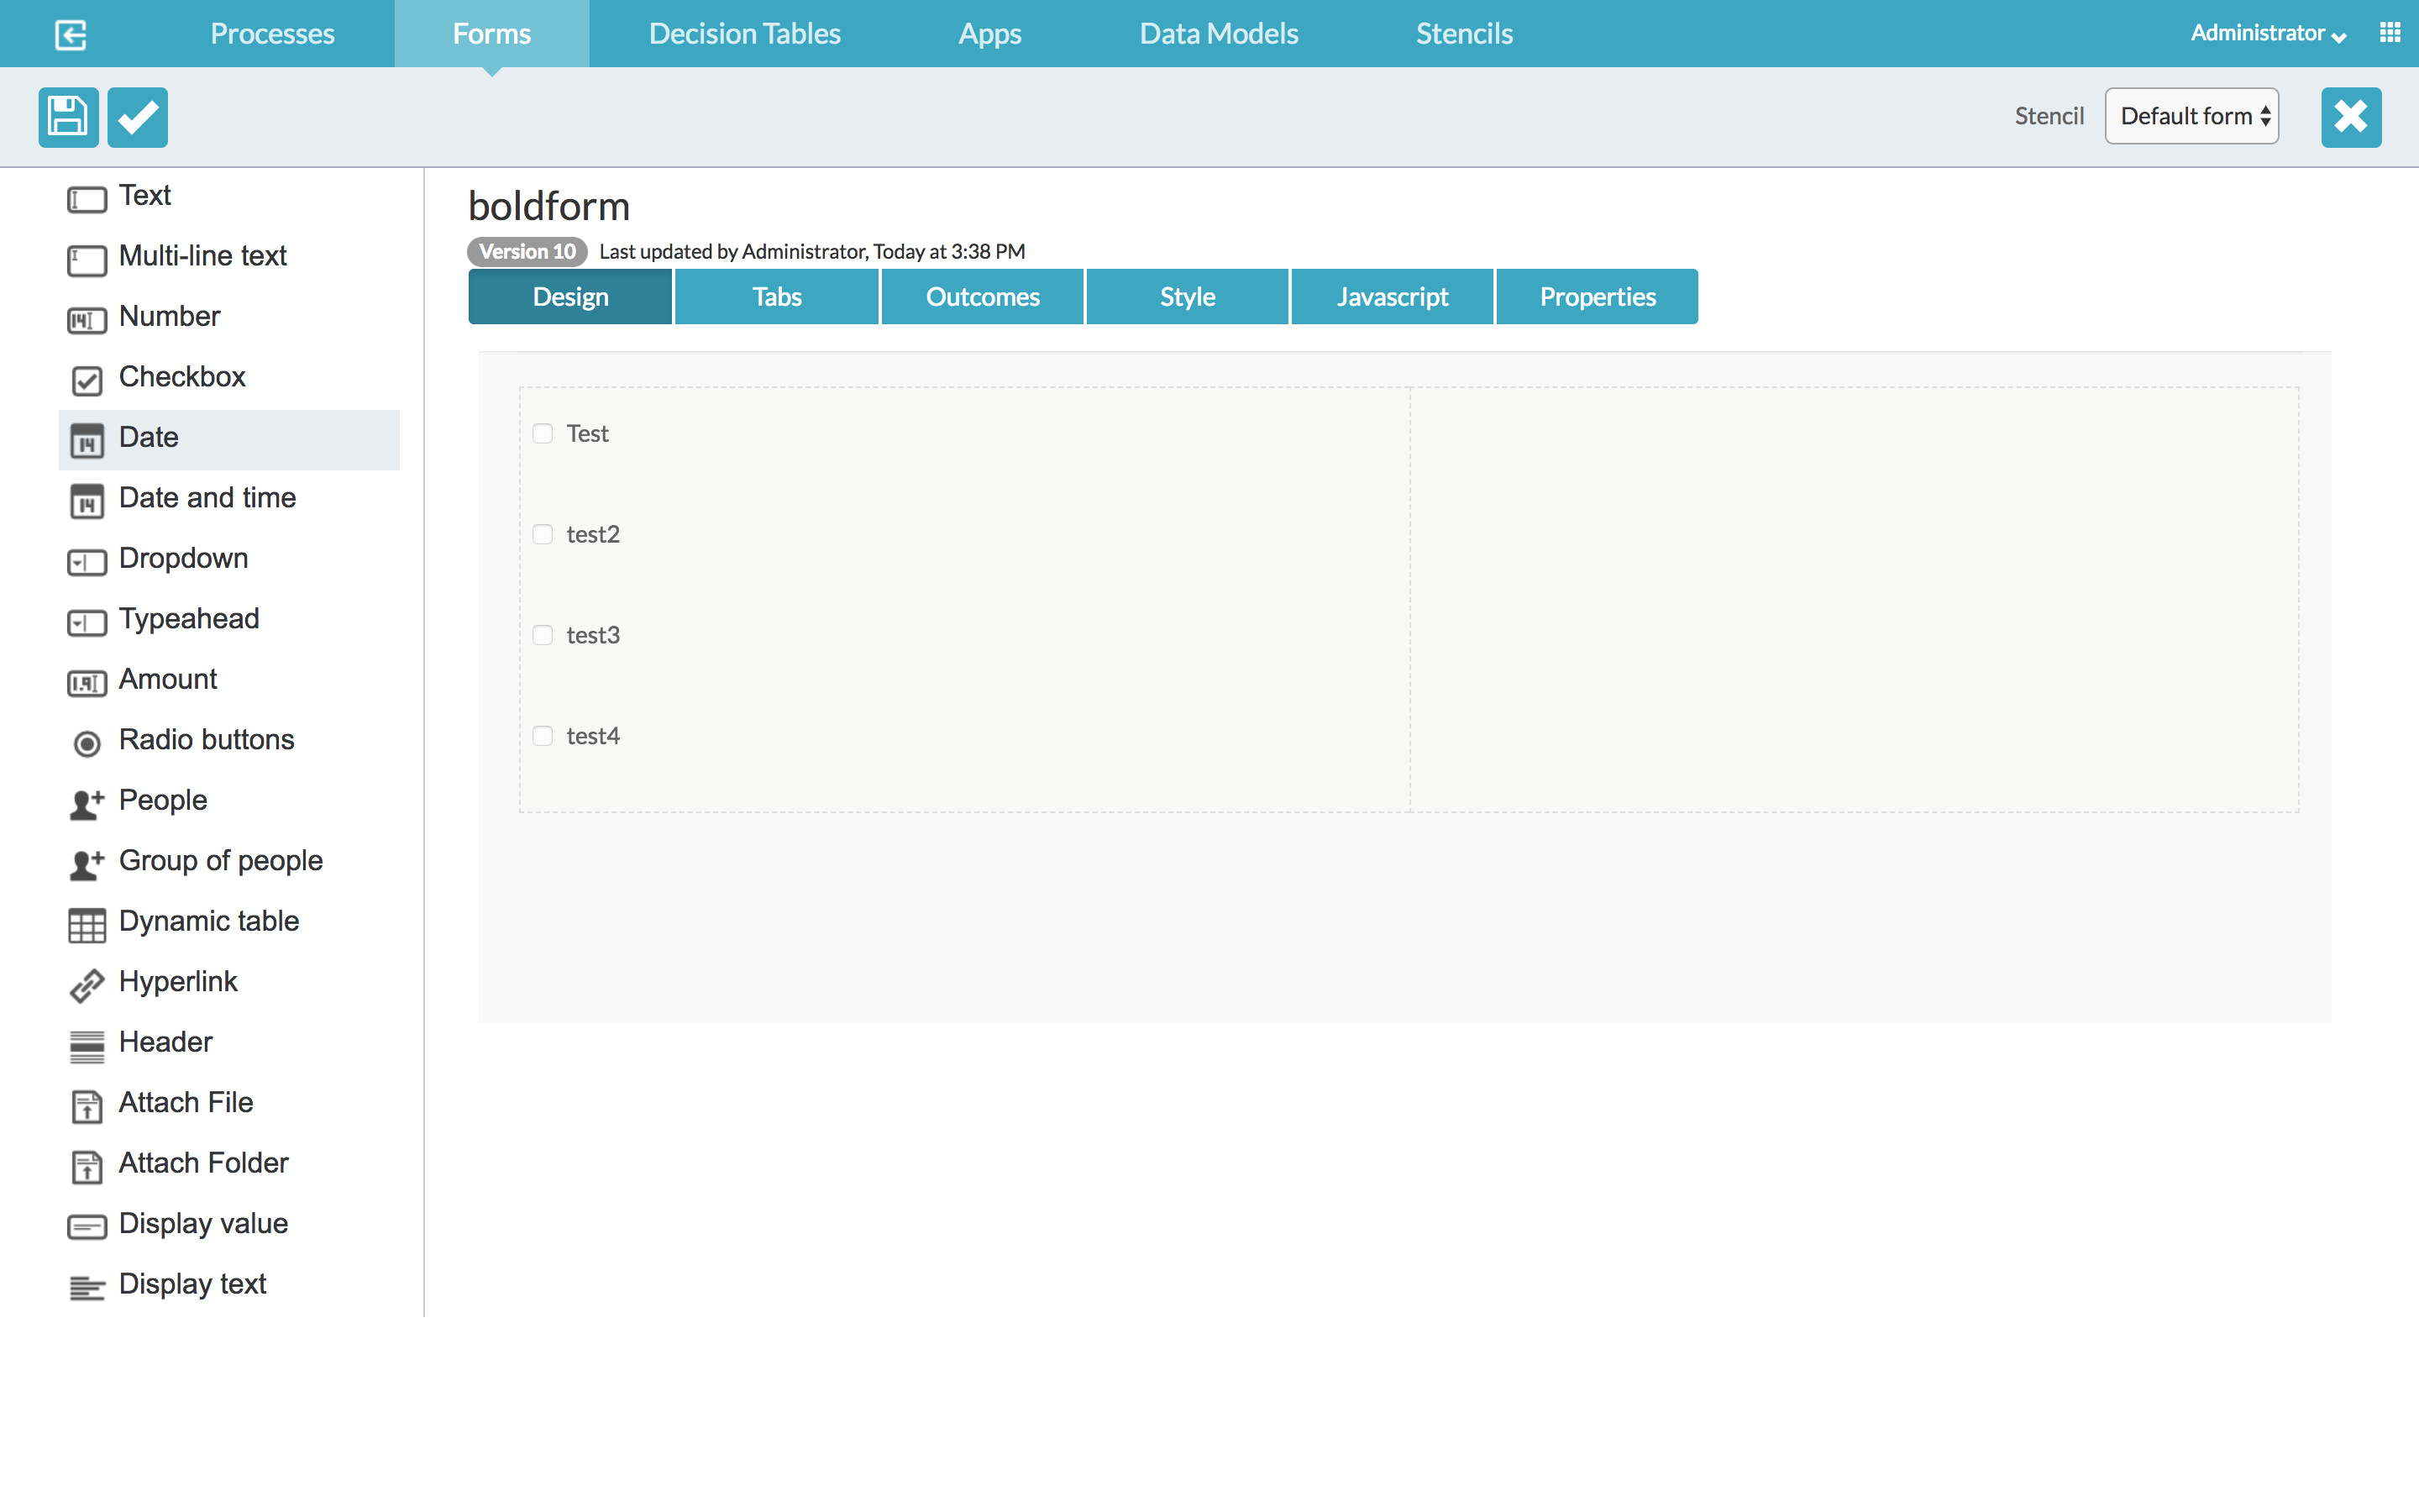Select the Dynamic table palette item
Viewport: 2419px width, 1512px height.
coord(229,922)
